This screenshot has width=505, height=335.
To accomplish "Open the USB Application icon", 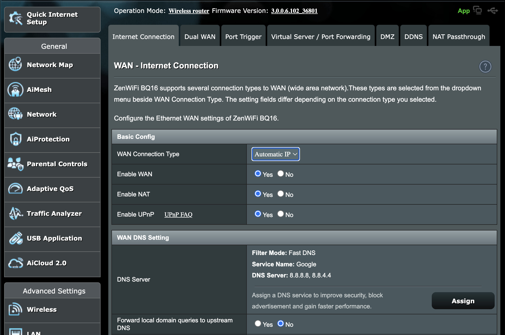I will tap(15, 238).
